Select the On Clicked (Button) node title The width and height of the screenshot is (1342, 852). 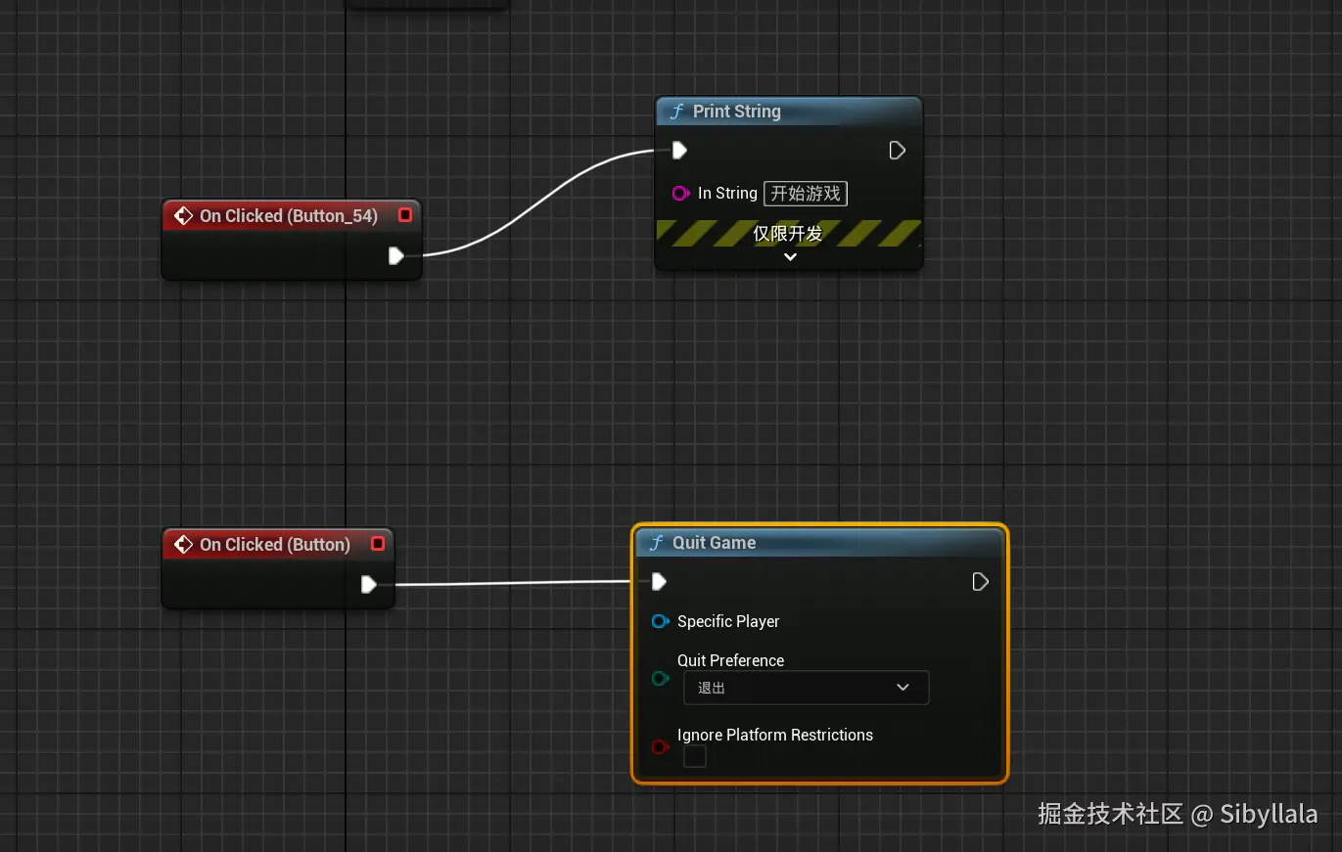(275, 545)
